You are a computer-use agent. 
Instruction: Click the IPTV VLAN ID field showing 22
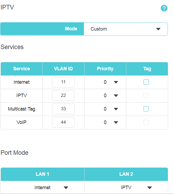[63, 96]
